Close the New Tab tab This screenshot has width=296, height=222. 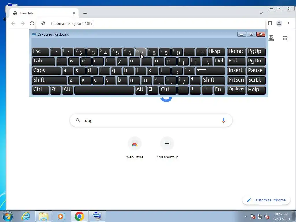tap(74, 13)
